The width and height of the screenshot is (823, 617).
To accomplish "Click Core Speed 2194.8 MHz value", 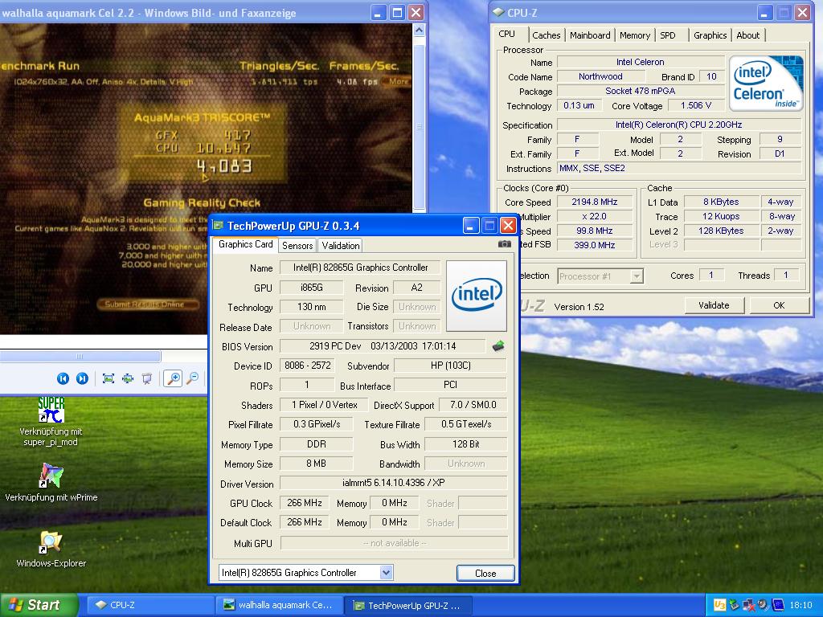I will point(595,202).
